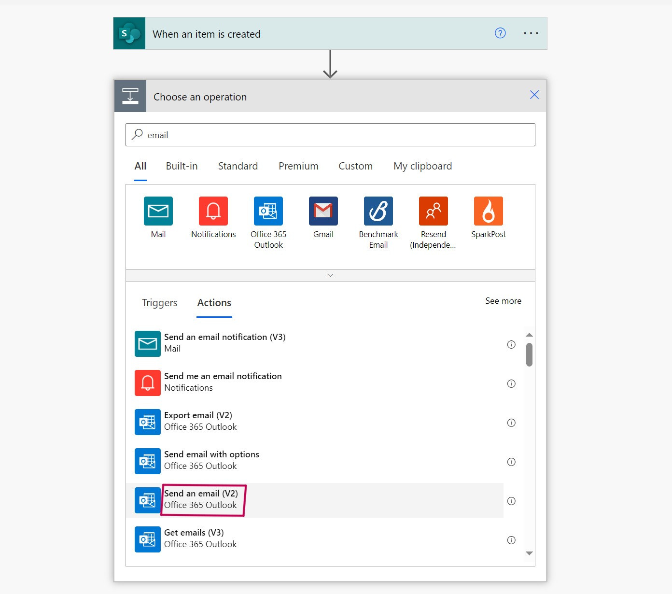Click the Outlook icon beside Export email (V2)
Screen dimensions: 672x594
[148, 422]
